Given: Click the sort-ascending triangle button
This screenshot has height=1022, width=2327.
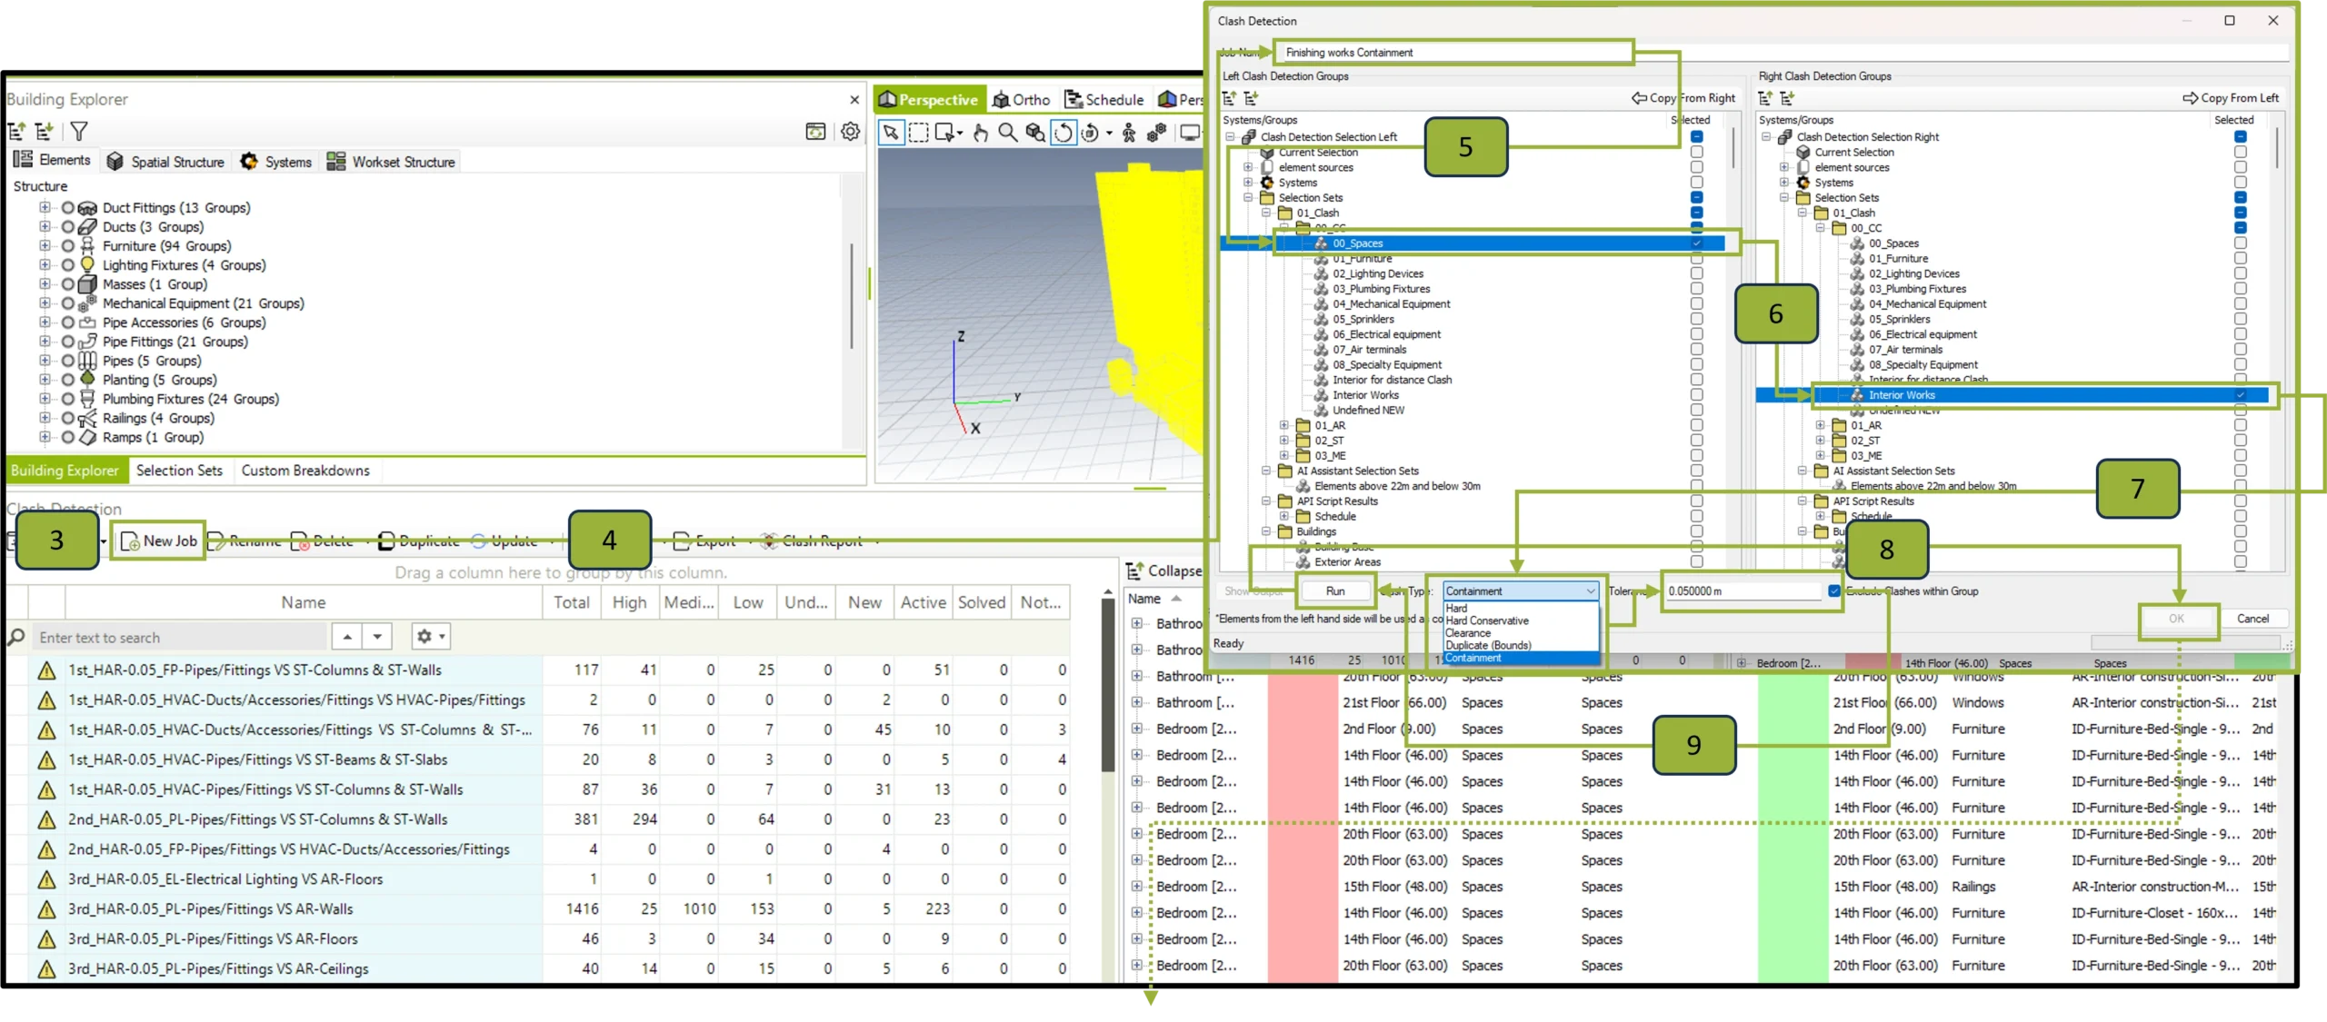Looking at the screenshot, I should [347, 637].
